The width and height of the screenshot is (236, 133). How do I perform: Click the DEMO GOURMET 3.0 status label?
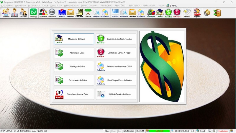184,131
